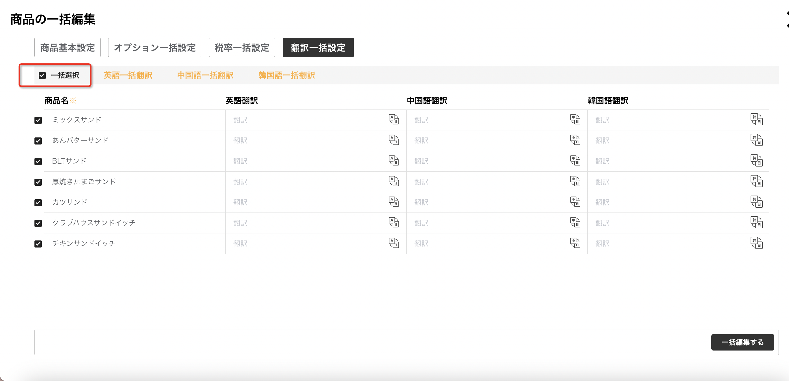Uncheck the あんバターサンド row checkbox

click(38, 141)
